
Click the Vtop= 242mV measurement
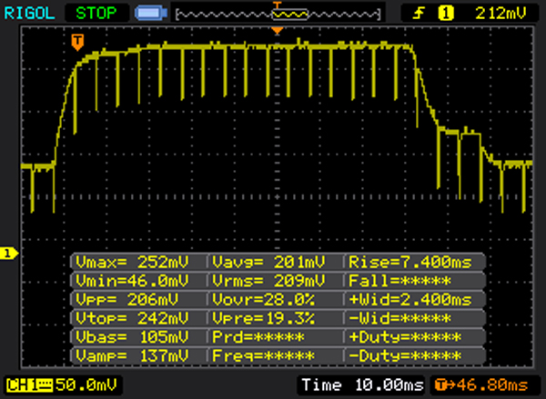(x=132, y=318)
